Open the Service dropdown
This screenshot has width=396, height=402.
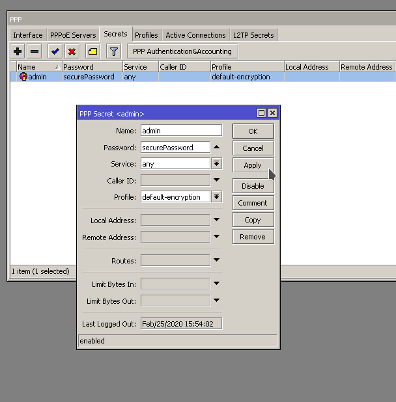pyautogui.click(x=217, y=164)
